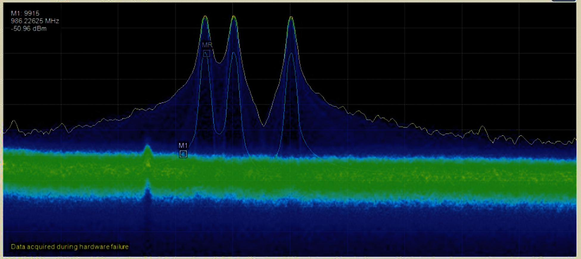
Task: Click 'Data acquired during hardware failure' warning
Action: (70, 247)
